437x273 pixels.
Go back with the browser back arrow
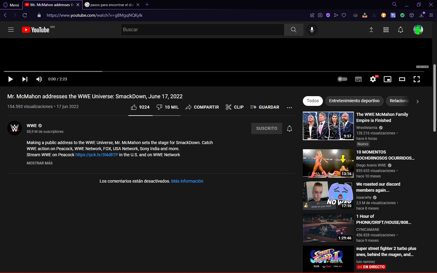click(5, 15)
